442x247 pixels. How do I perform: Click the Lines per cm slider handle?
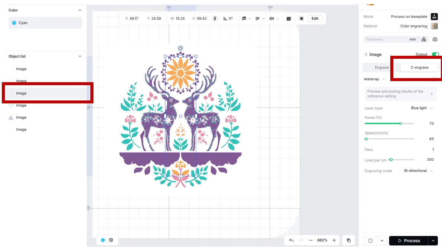[x=391, y=160]
